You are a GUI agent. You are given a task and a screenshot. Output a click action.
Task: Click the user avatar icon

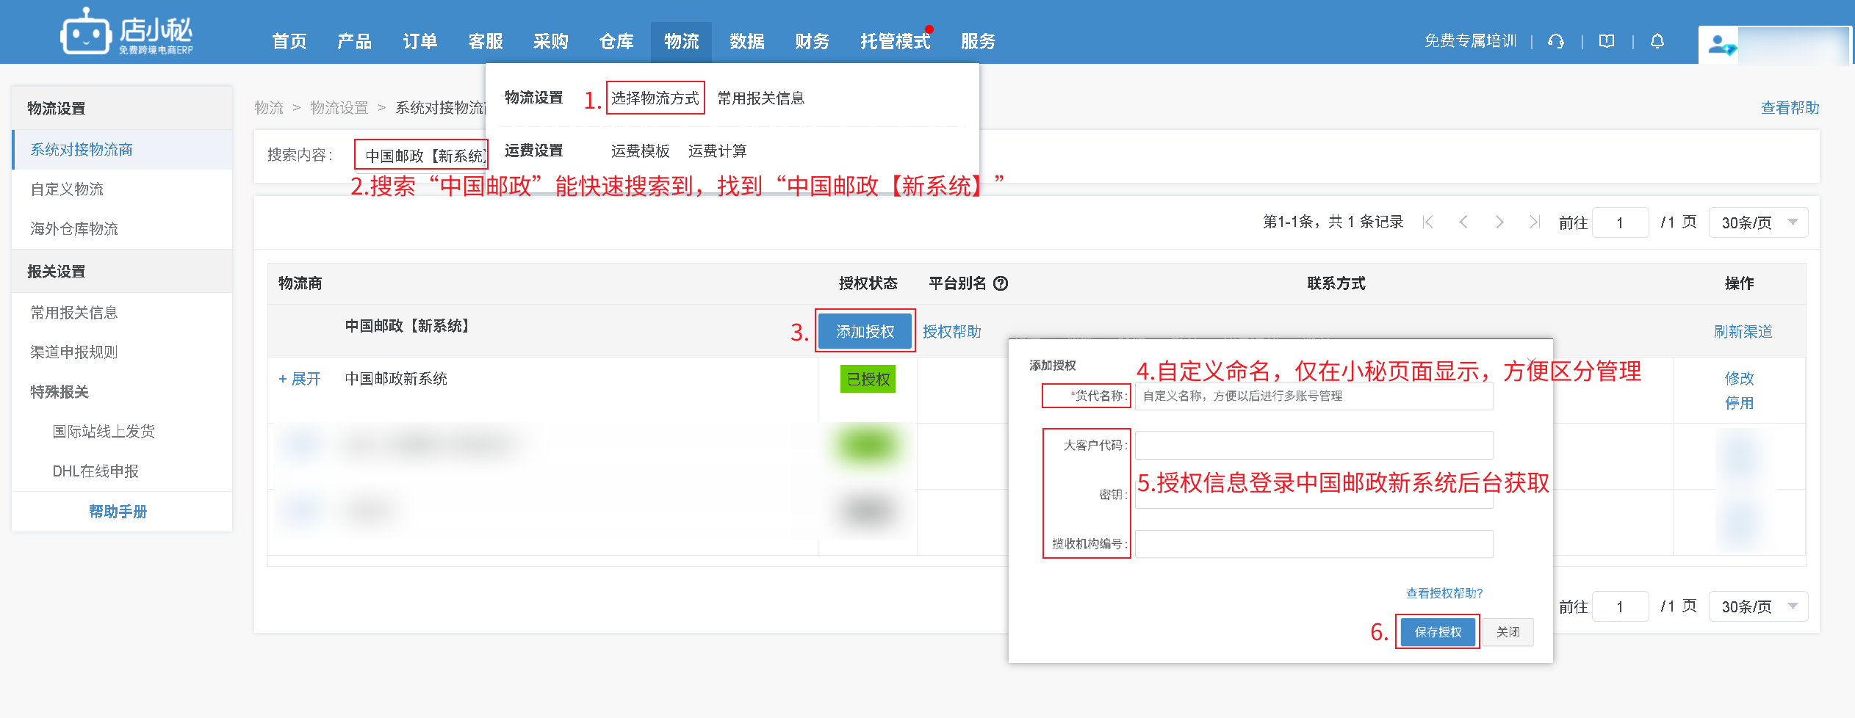(x=1721, y=45)
